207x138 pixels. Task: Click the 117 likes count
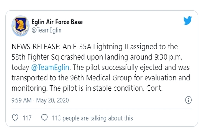pyautogui.click(x=27, y=118)
